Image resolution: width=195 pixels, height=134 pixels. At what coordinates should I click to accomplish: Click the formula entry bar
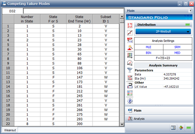point(74,11)
